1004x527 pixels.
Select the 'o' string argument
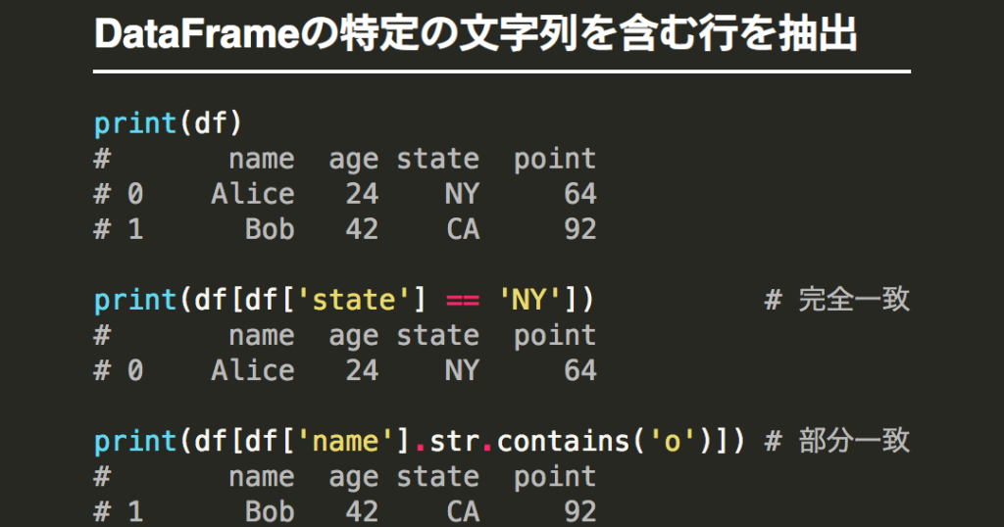point(672,441)
